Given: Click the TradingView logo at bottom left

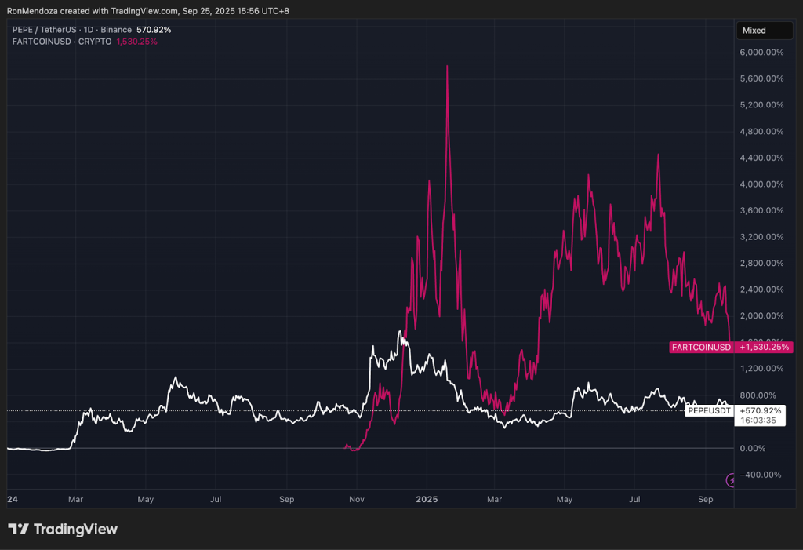Looking at the screenshot, I should [x=63, y=529].
